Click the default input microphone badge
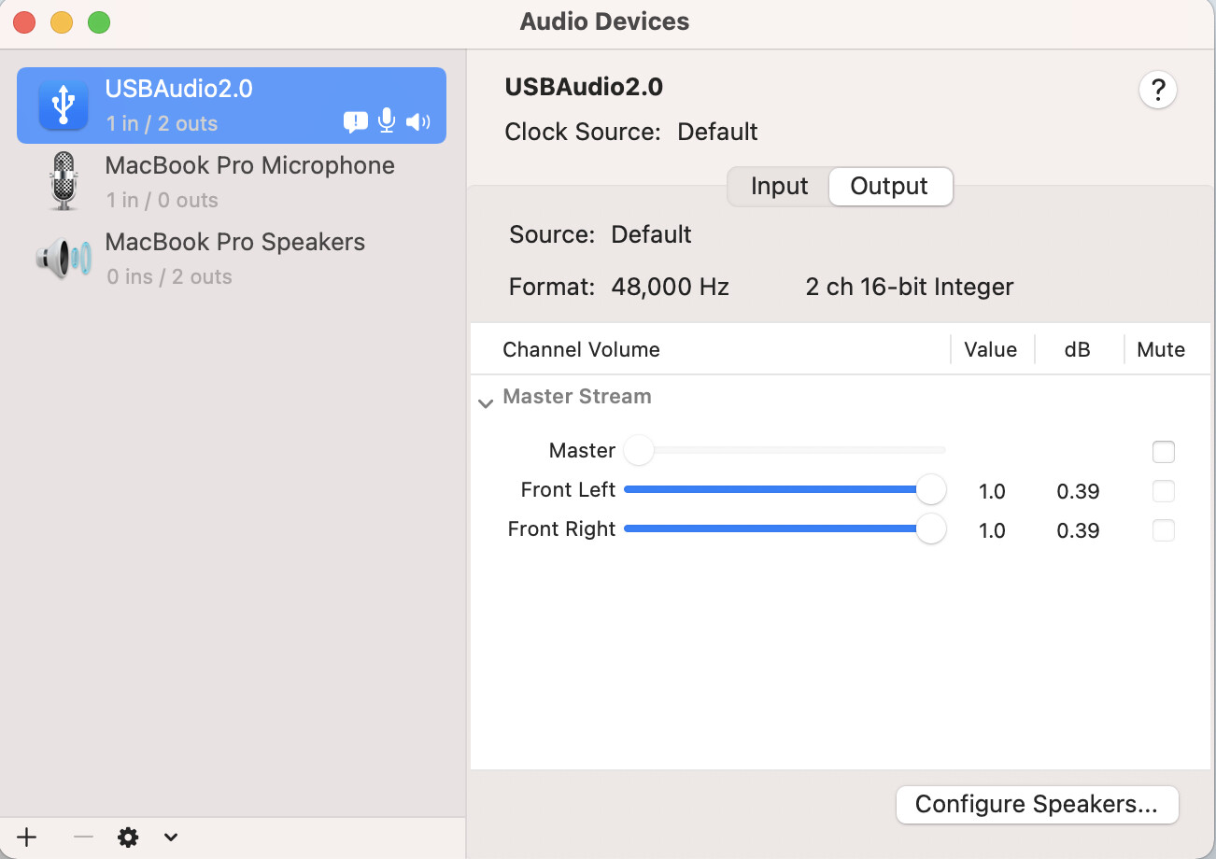Viewport: 1216px width, 859px height. (386, 120)
